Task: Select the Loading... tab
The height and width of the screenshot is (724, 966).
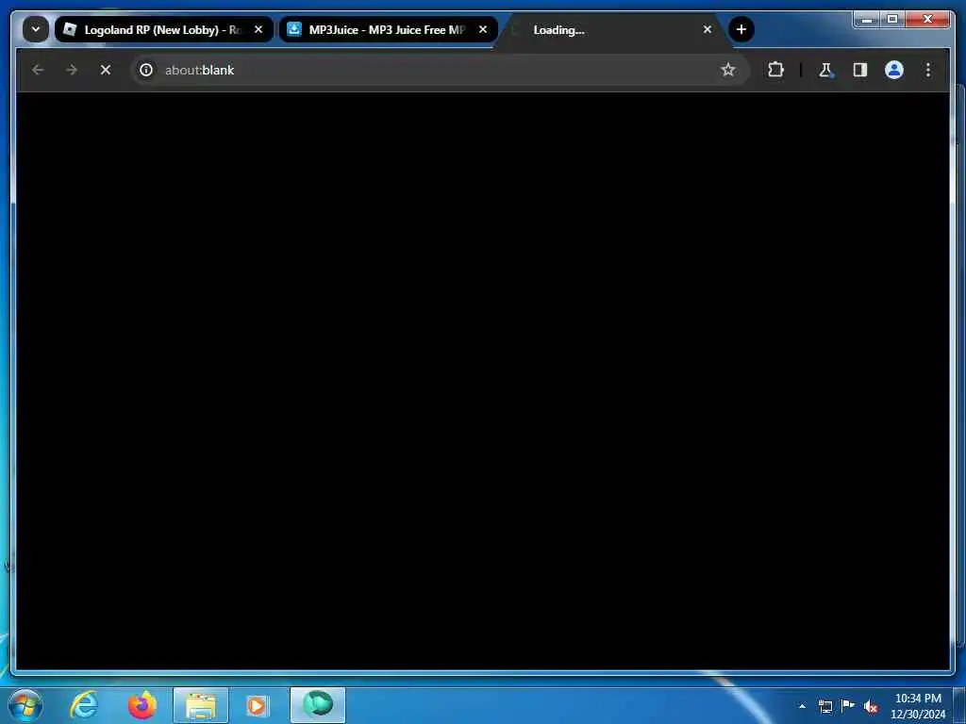Action: click(x=610, y=29)
